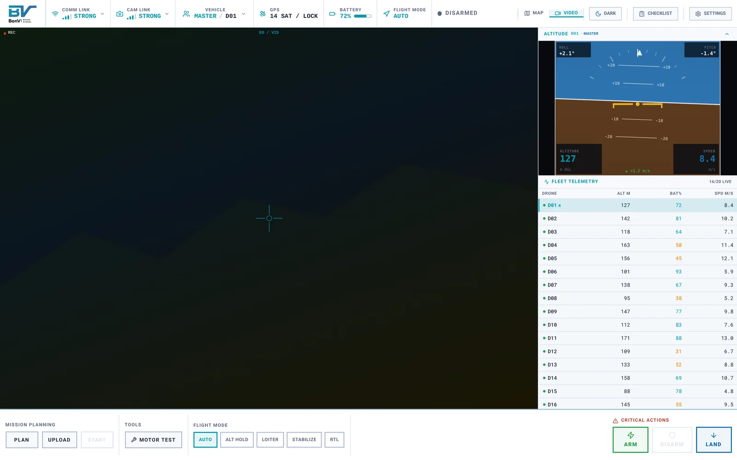Click the ARM button
737x460 pixels.
click(x=631, y=440)
